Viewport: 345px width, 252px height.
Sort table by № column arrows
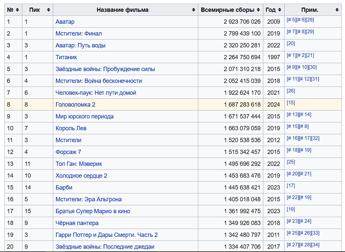click(x=17, y=10)
